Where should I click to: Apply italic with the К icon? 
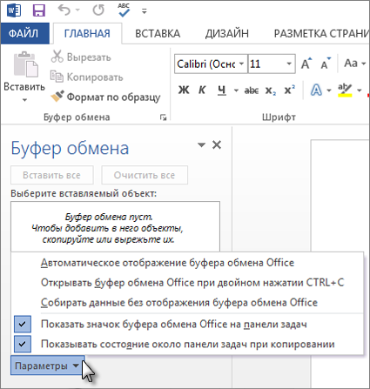(x=202, y=90)
